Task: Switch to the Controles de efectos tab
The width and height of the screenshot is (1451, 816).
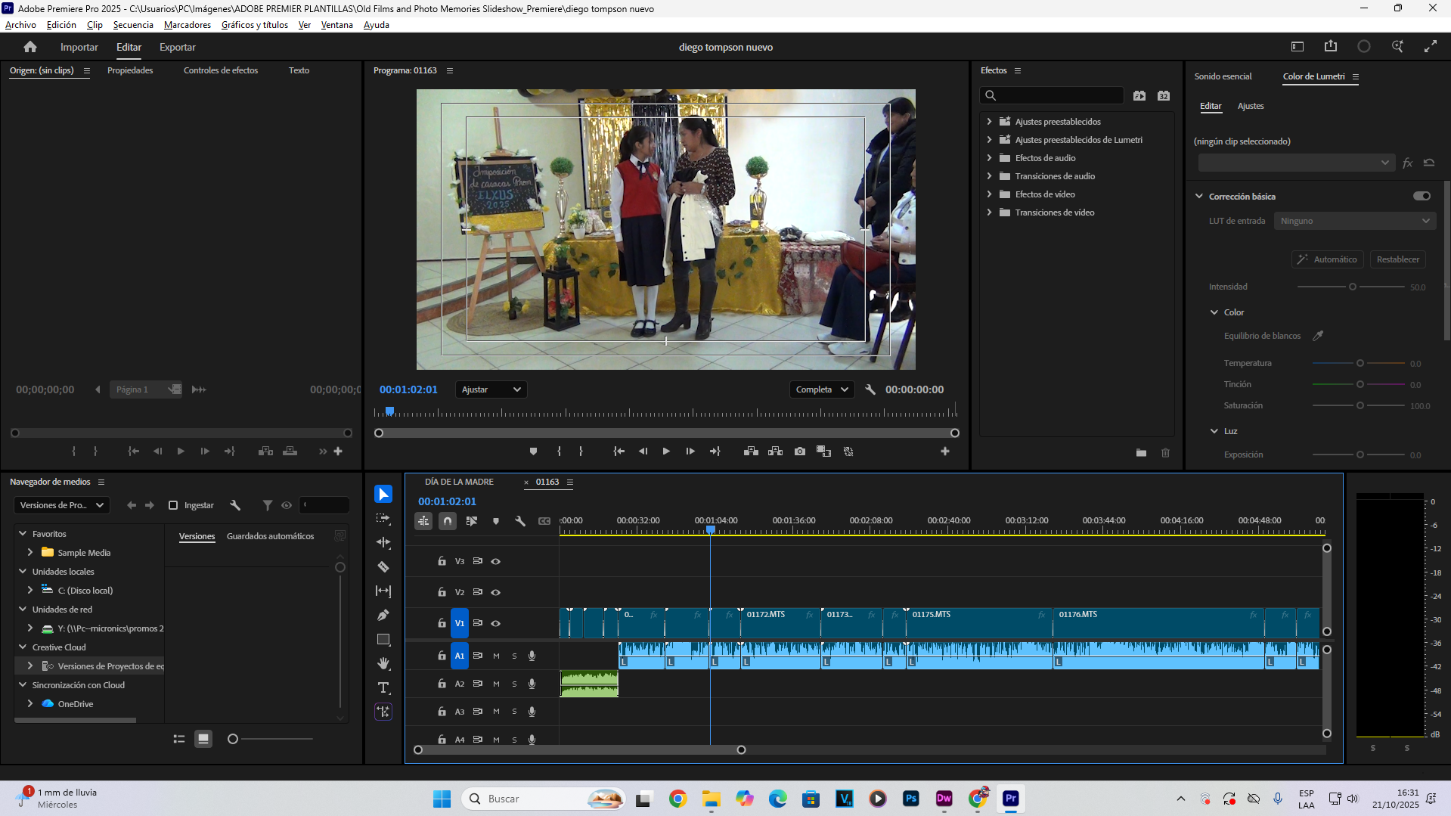Action: 221,70
